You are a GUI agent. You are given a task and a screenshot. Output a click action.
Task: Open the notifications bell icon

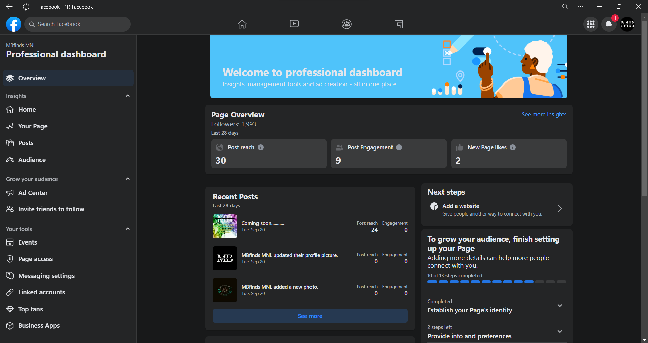click(609, 24)
